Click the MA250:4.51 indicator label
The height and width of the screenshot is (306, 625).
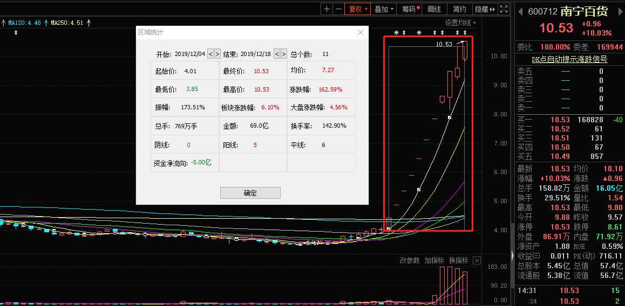(67, 23)
